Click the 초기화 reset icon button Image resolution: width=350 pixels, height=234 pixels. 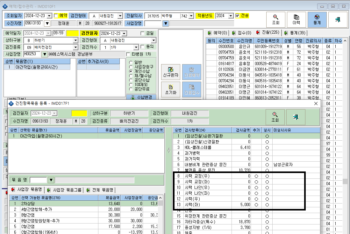pyautogui.click(x=171, y=90)
